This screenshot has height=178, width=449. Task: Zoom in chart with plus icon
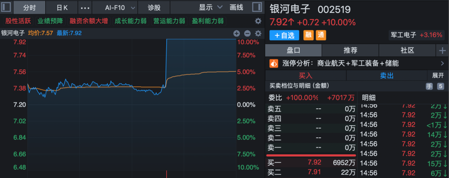[x=237, y=34]
